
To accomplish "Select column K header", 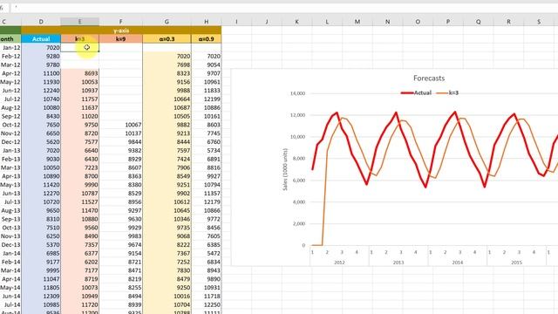I will tap(296, 22).
